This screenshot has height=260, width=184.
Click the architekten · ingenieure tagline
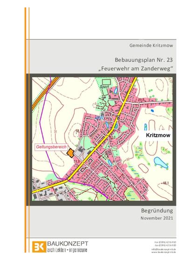[x=67, y=250]
